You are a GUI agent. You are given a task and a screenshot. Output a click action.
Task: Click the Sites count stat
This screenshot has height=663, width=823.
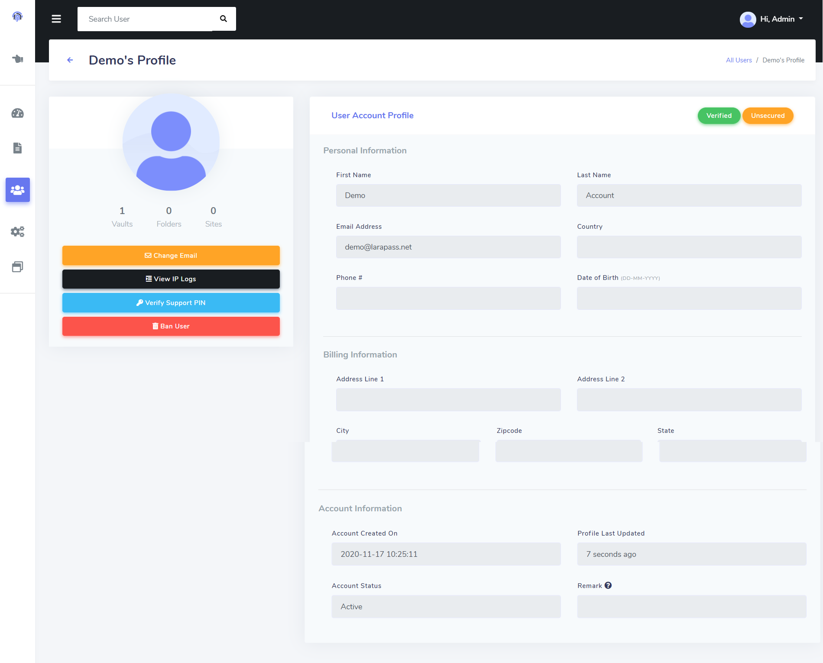[x=214, y=217]
